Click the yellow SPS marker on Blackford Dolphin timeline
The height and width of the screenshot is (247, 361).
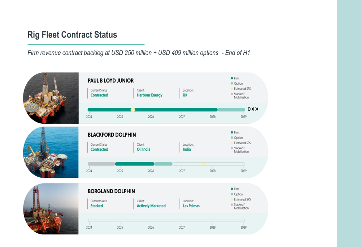click(204, 164)
